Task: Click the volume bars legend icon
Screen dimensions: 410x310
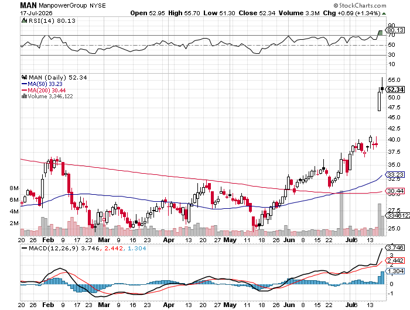Action: pyautogui.click(x=25, y=96)
